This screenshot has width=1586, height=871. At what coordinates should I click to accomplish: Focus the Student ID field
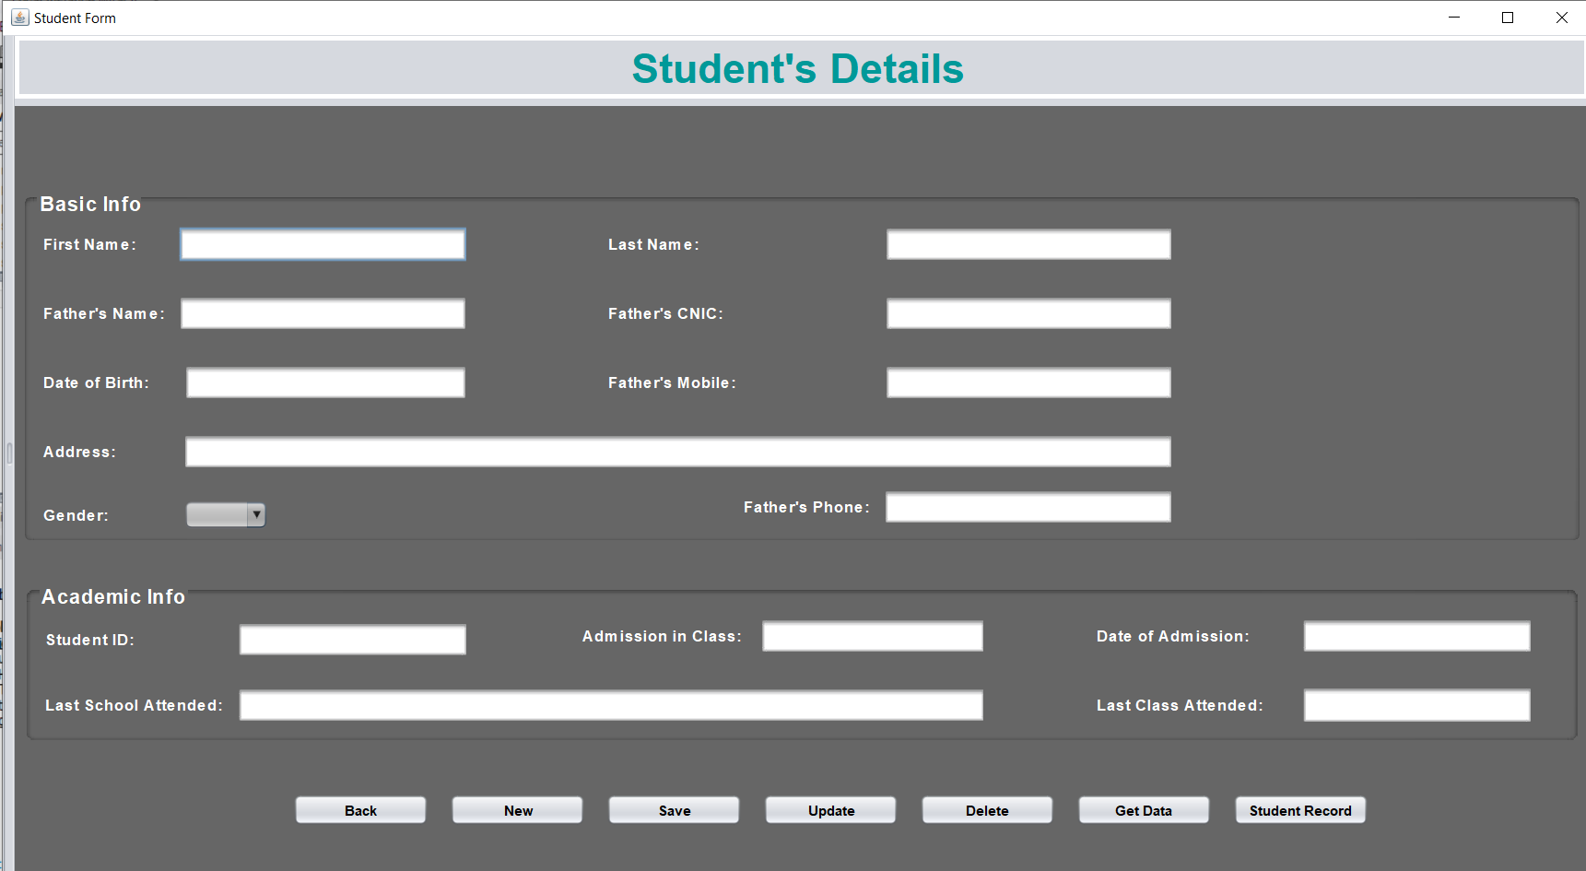coord(352,641)
